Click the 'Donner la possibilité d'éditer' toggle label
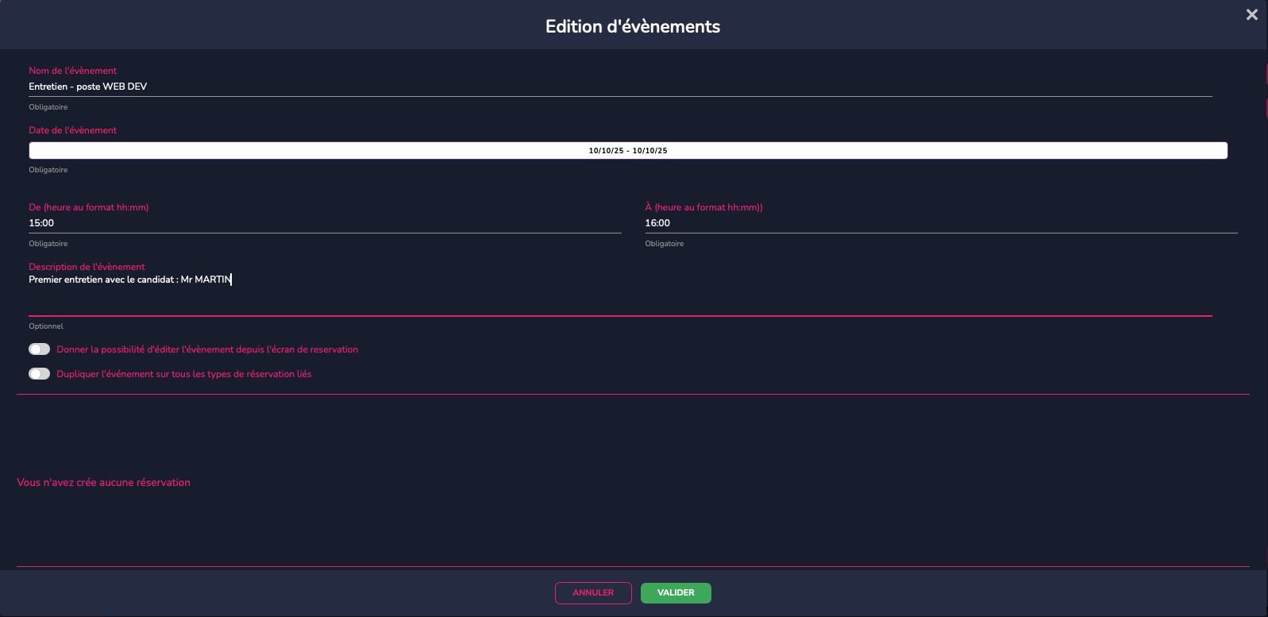Screen dimensions: 1268x617 coord(207,349)
